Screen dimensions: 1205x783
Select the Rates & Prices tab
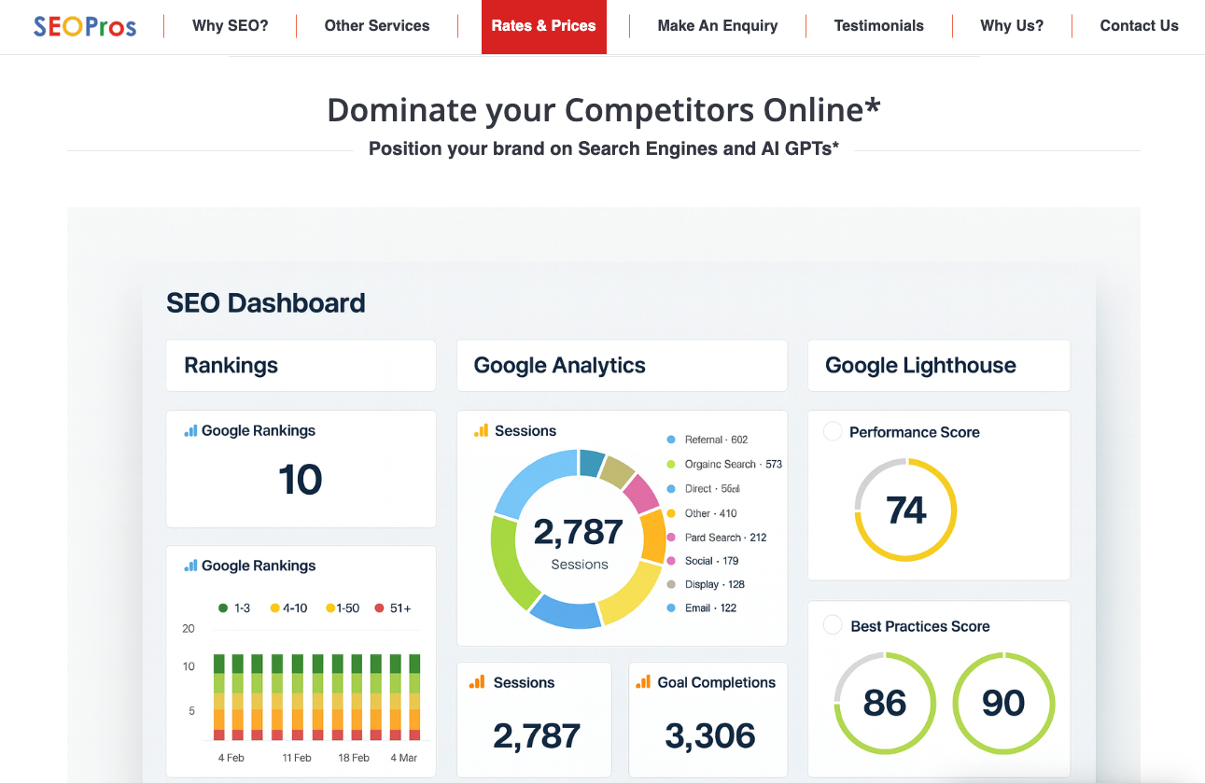[x=544, y=26]
